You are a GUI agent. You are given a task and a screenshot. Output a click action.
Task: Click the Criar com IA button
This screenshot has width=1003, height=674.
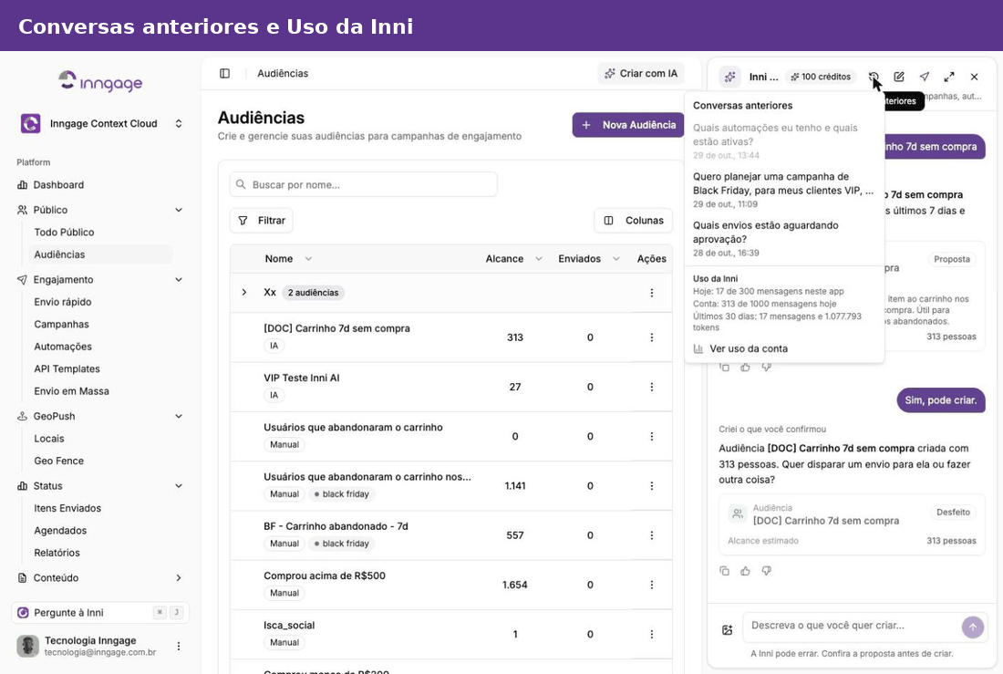(641, 74)
